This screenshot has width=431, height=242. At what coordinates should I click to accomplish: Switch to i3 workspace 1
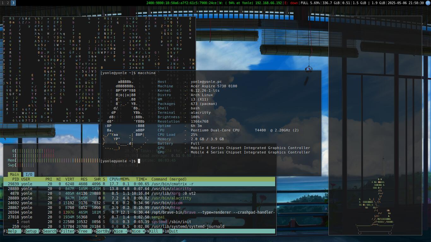(3, 3)
